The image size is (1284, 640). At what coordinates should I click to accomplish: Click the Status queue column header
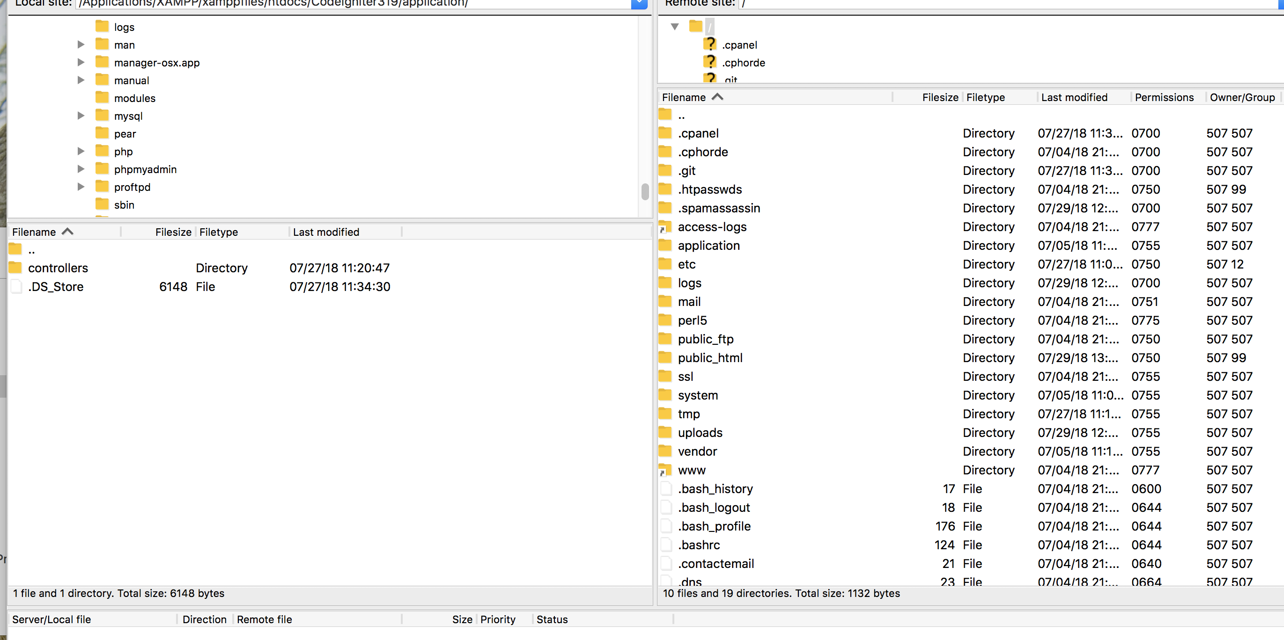(x=602, y=619)
